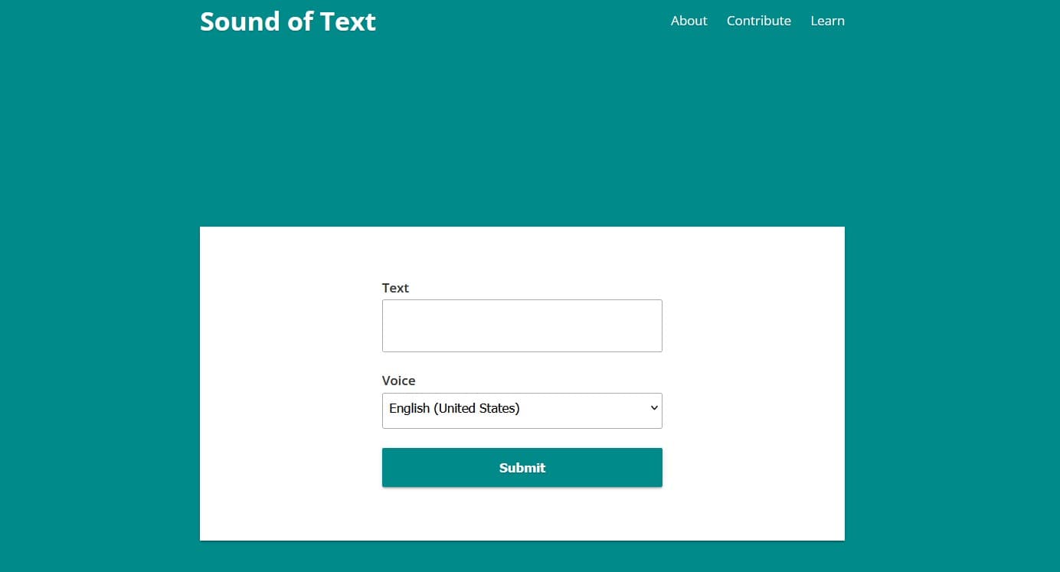Open the Voice language dropdown

point(522,410)
